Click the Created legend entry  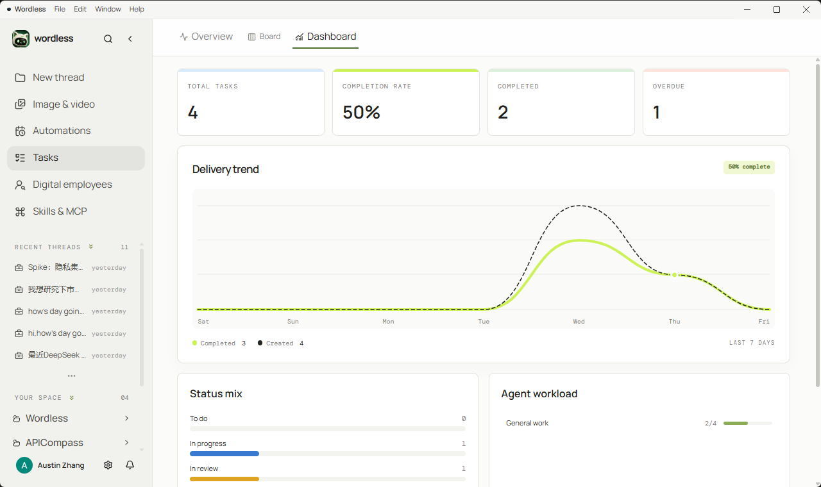click(x=281, y=343)
